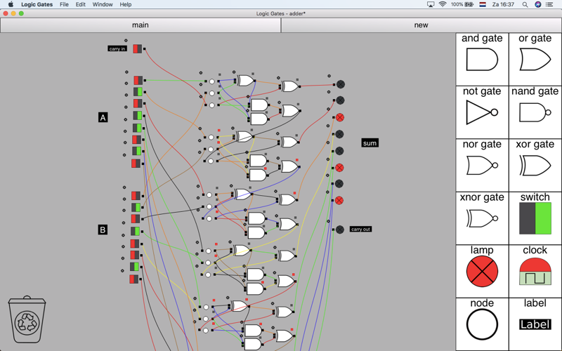Select the switch component in palette
The image size is (562, 351).
click(535, 218)
